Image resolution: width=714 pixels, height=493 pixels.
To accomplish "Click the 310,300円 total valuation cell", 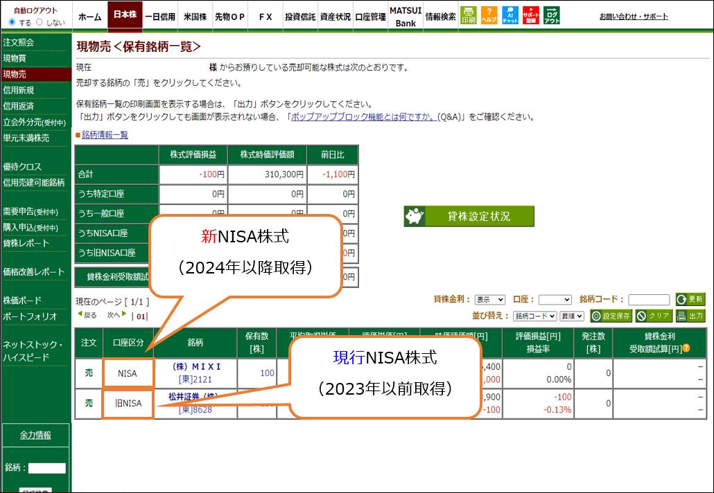I will coord(268,174).
